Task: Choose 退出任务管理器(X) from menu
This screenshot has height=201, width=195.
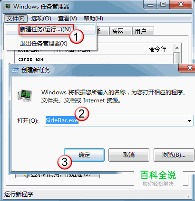Action: coord(44,44)
